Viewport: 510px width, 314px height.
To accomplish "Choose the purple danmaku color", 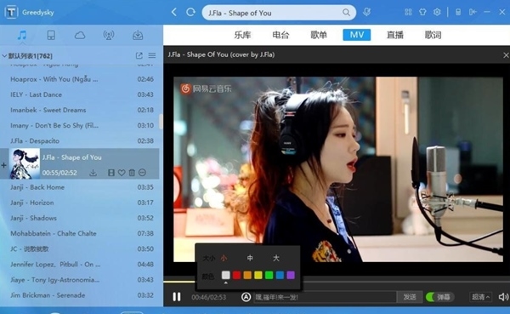I will pyautogui.click(x=291, y=275).
